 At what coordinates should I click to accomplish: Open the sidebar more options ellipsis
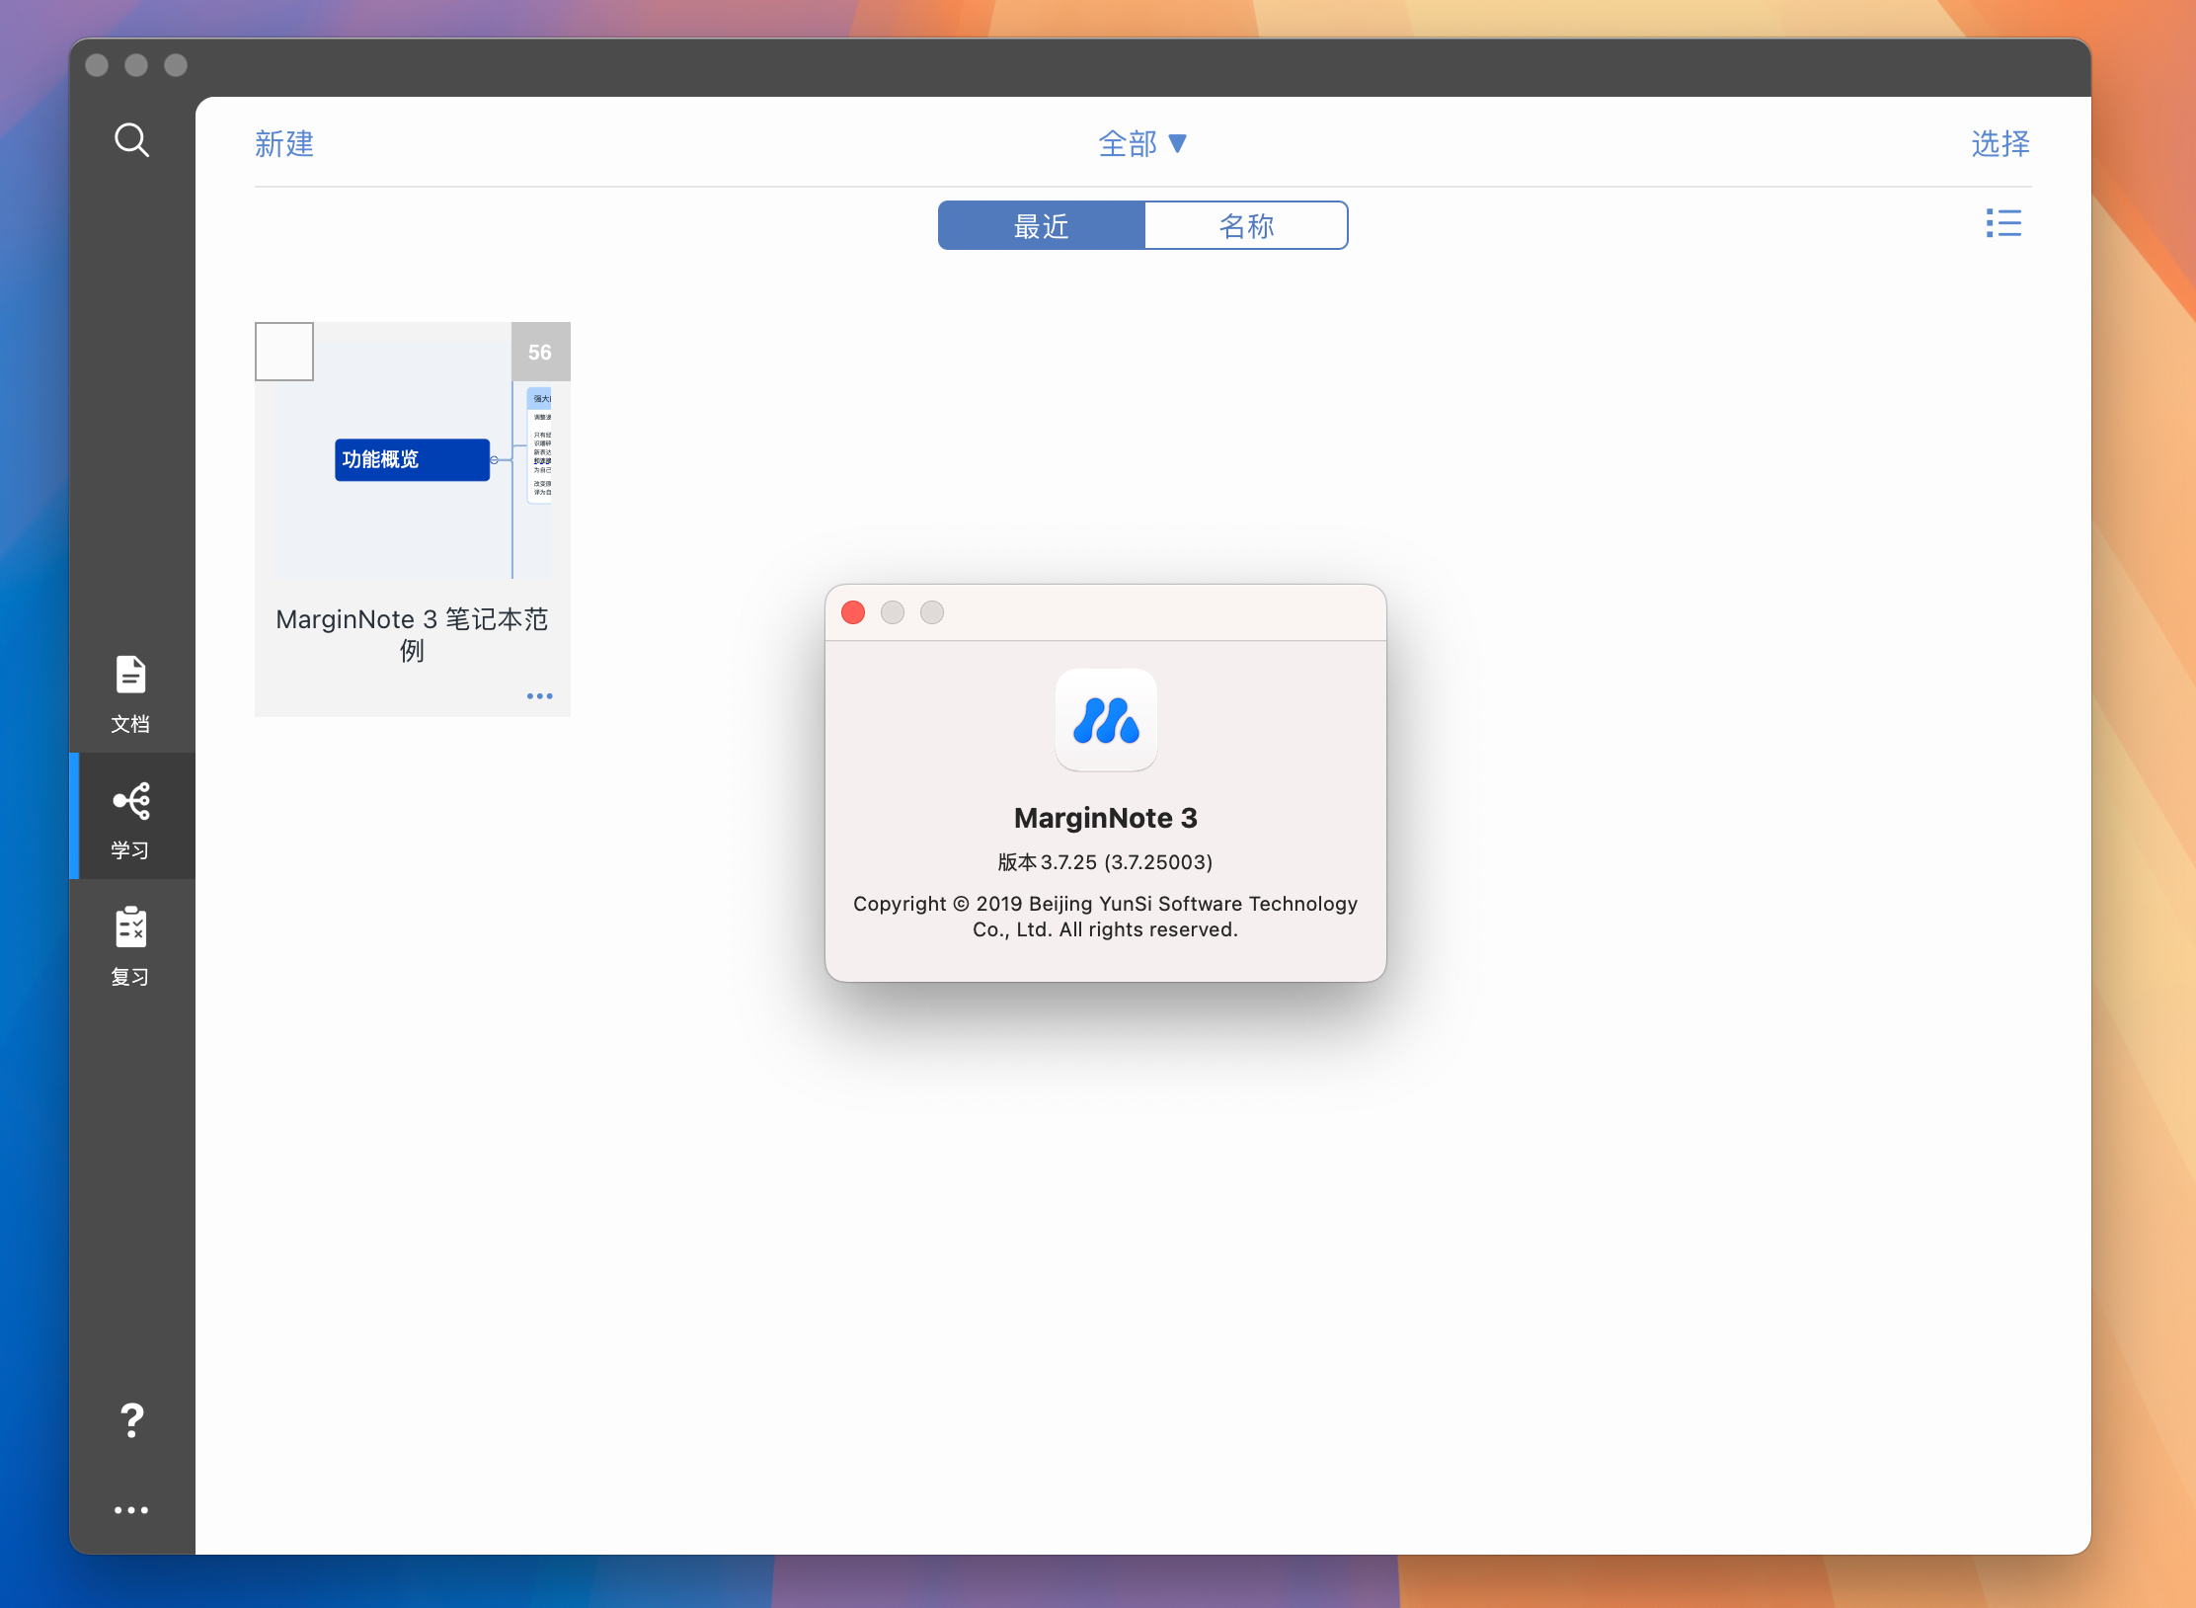click(x=131, y=1510)
